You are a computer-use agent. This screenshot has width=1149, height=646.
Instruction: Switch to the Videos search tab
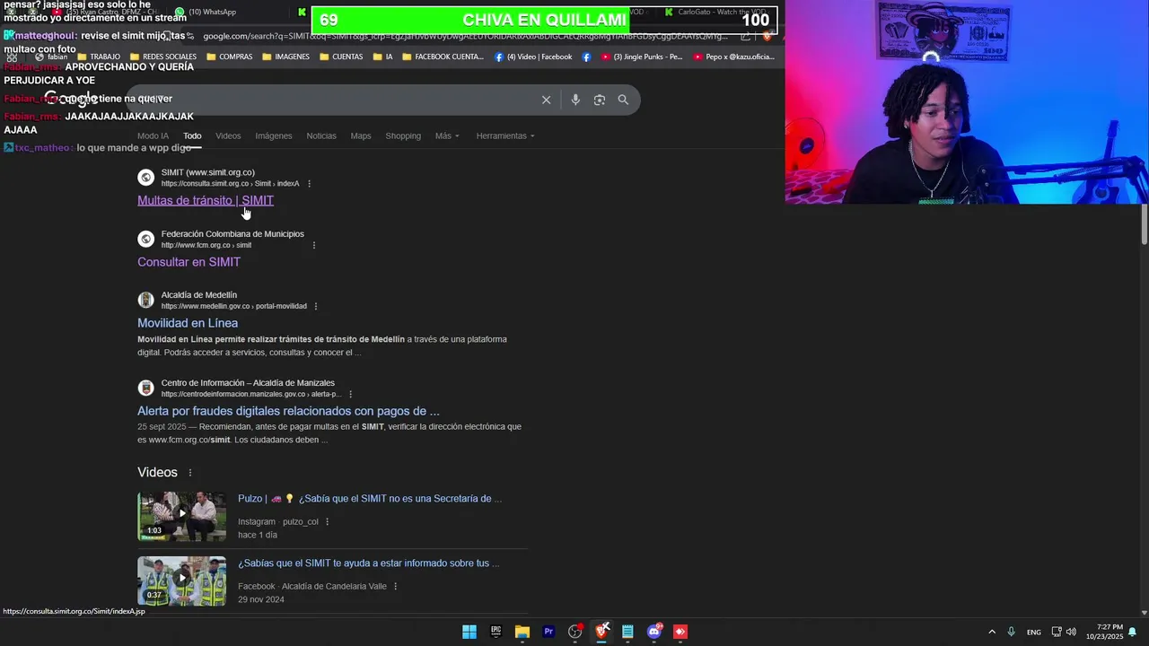pos(228,136)
